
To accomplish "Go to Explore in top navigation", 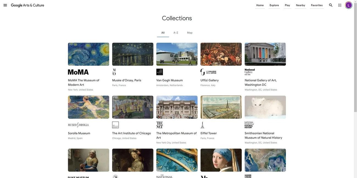I will coord(274,5).
